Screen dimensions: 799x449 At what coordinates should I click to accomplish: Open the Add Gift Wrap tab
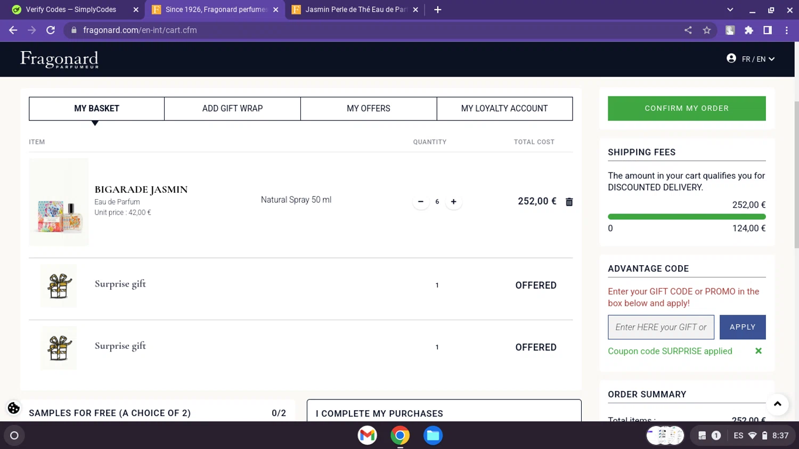click(232, 109)
